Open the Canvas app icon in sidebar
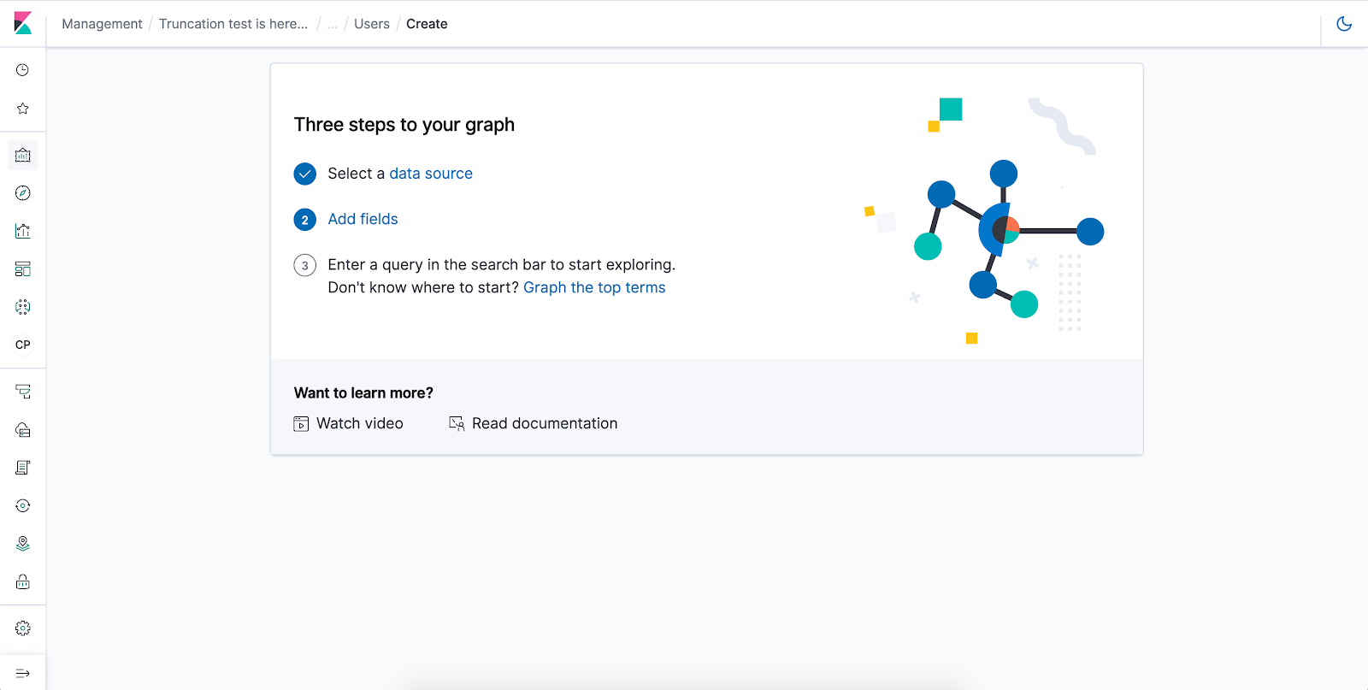The image size is (1368, 690). [x=23, y=156]
